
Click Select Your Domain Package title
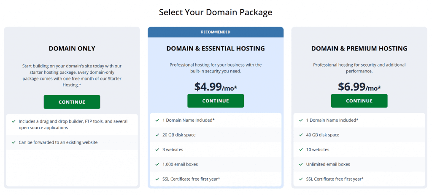click(x=216, y=12)
